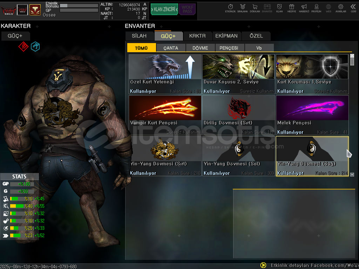
Task: Click the STATS panel header
Action: (x=20, y=177)
